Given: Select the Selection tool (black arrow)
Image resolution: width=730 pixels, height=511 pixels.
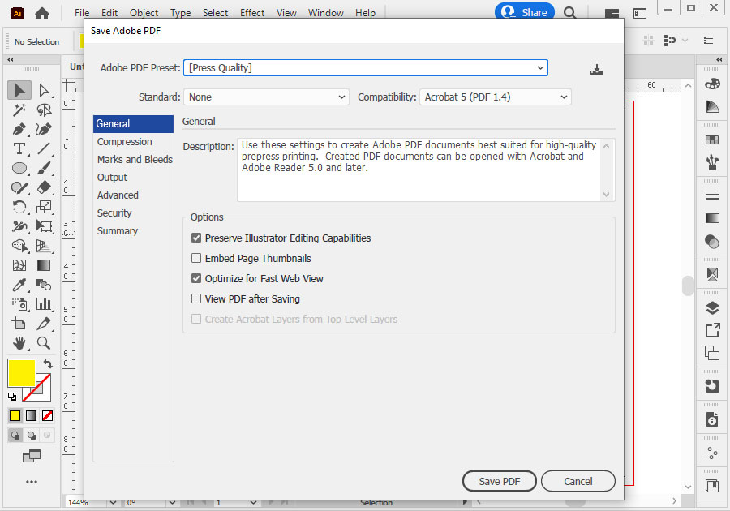Looking at the screenshot, I should (19, 90).
